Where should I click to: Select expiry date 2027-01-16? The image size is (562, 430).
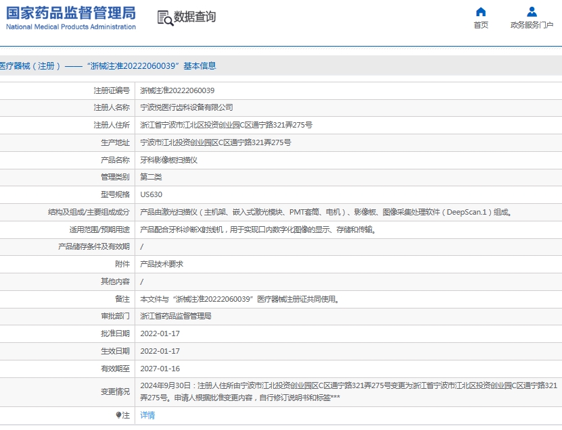[160, 369]
